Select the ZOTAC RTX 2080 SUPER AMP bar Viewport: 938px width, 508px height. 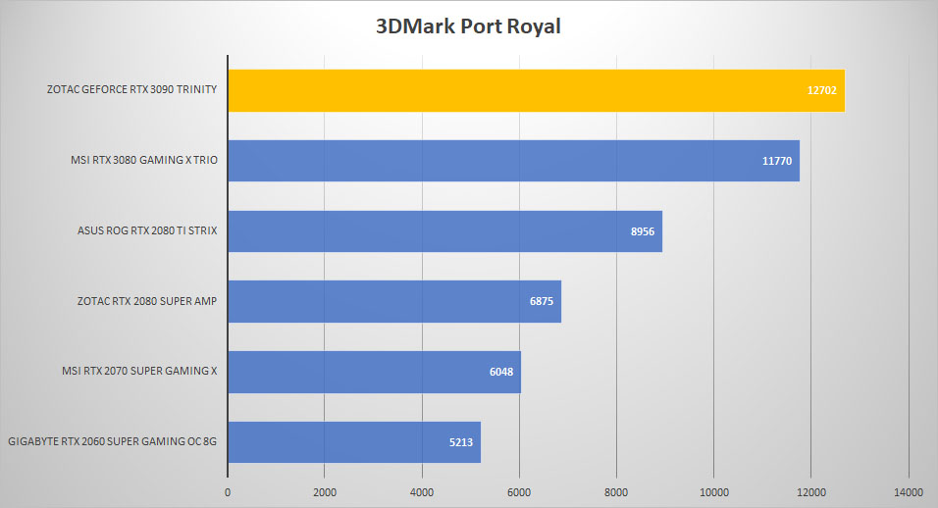tap(394, 301)
